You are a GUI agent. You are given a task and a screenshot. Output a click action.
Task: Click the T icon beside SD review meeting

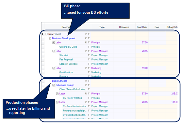click(x=89, y=98)
